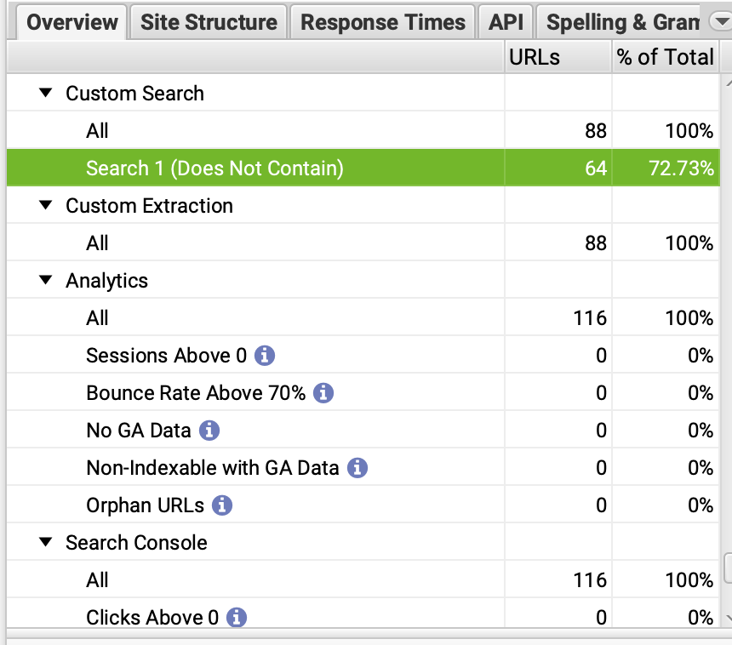This screenshot has width=732, height=645.
Task: Click info icon for Non-Indexable with GA Data
Action: [357, 468]
